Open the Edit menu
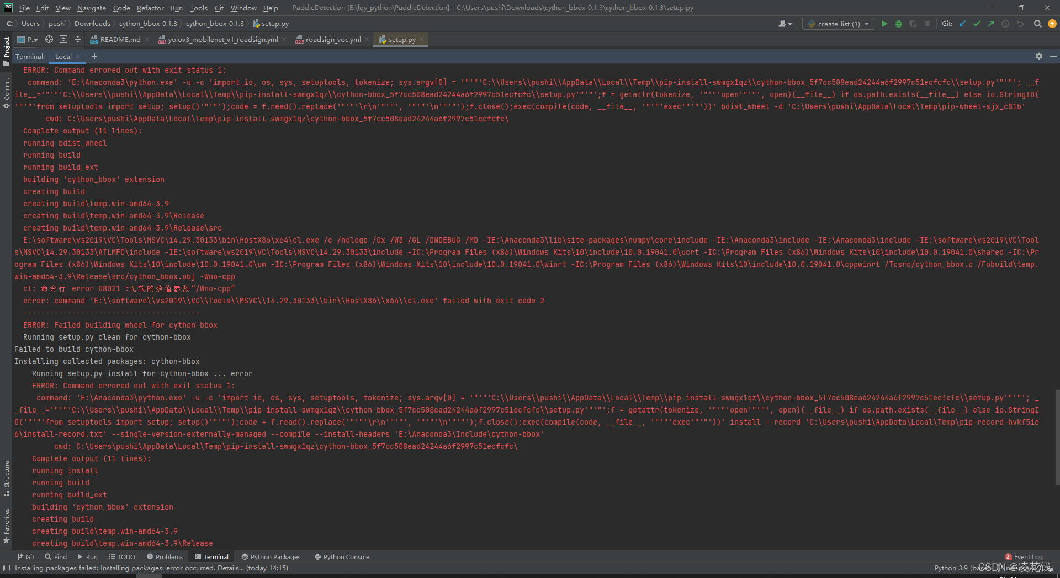The height and width of the screenshot is (578, 1060). click(x=43, y=8)
